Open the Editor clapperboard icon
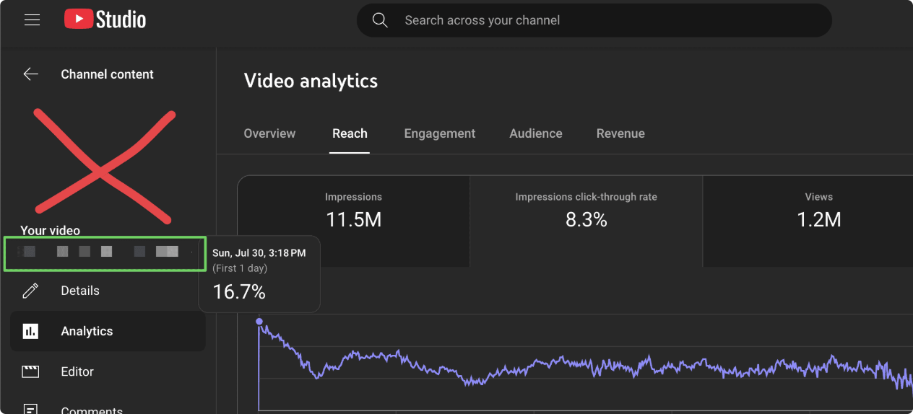The image size is (913, 414). [30, 371]
